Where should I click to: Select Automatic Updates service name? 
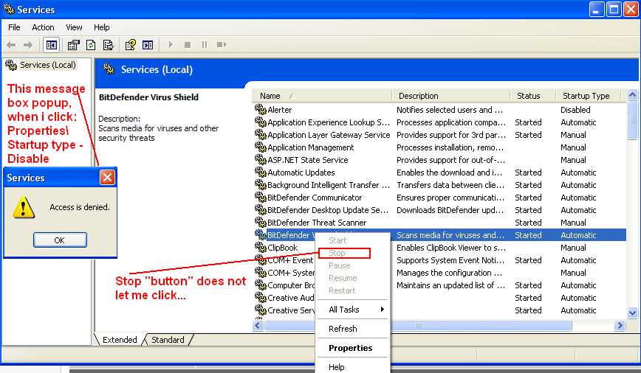pyautogui.click(x=301, y=172)
